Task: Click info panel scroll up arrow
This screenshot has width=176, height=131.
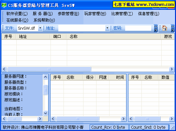Action: (45, 77)
